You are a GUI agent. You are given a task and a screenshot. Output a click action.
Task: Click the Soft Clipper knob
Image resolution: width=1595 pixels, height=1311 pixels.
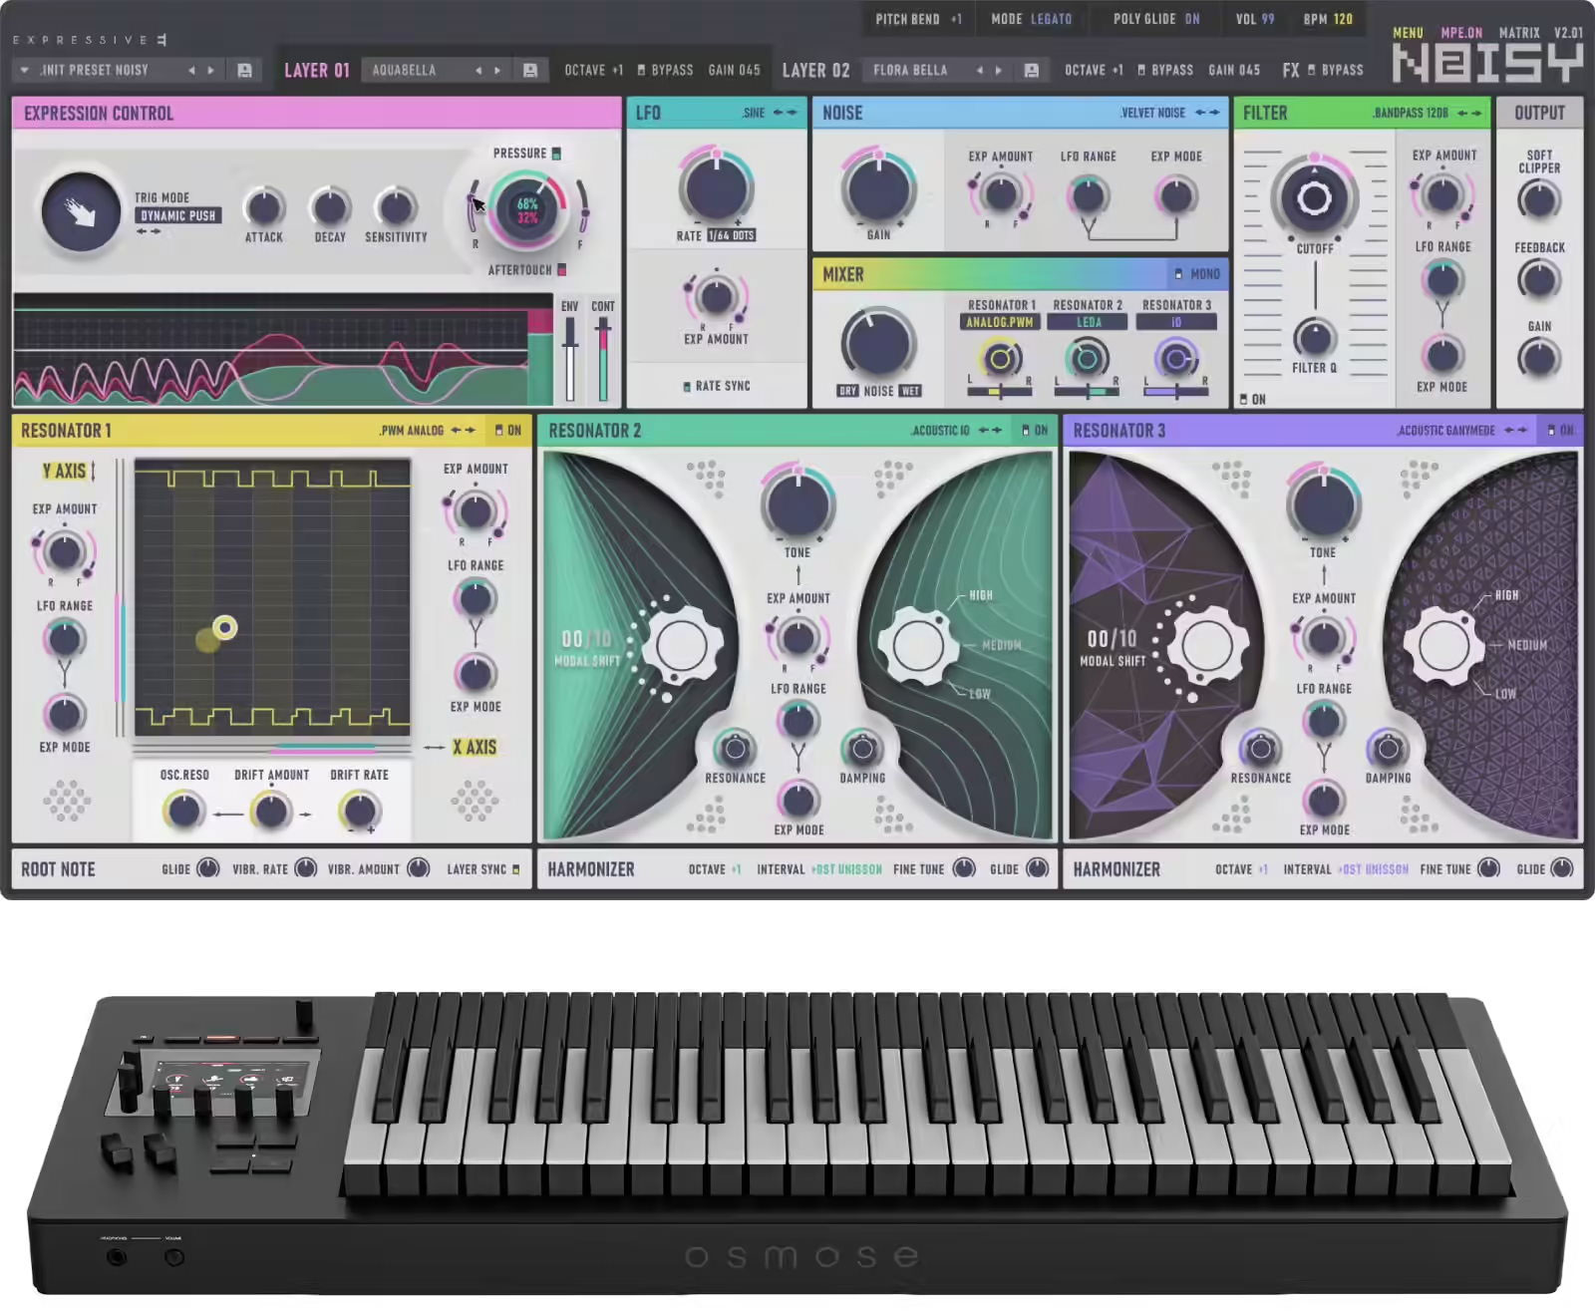click(1538, 199)
